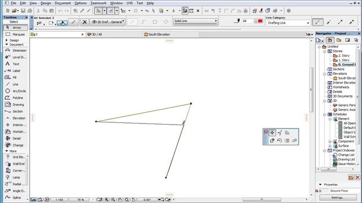Click the red pen color swatch
Viewport: 362px width, 203px height.
coord(260,21)
